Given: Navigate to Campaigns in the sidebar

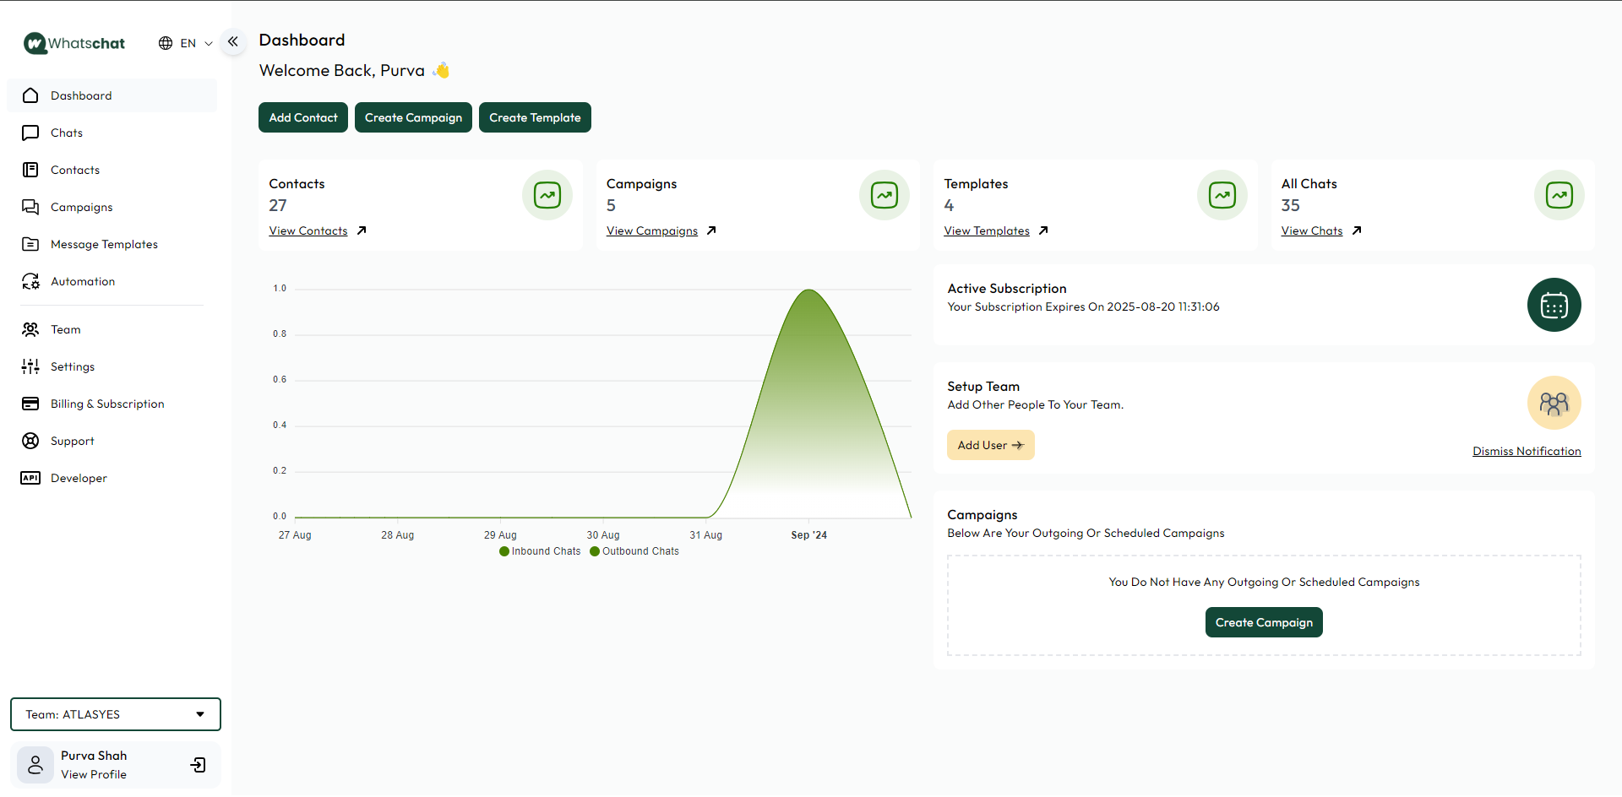Looking at the screenshot, I should point(112,207).
